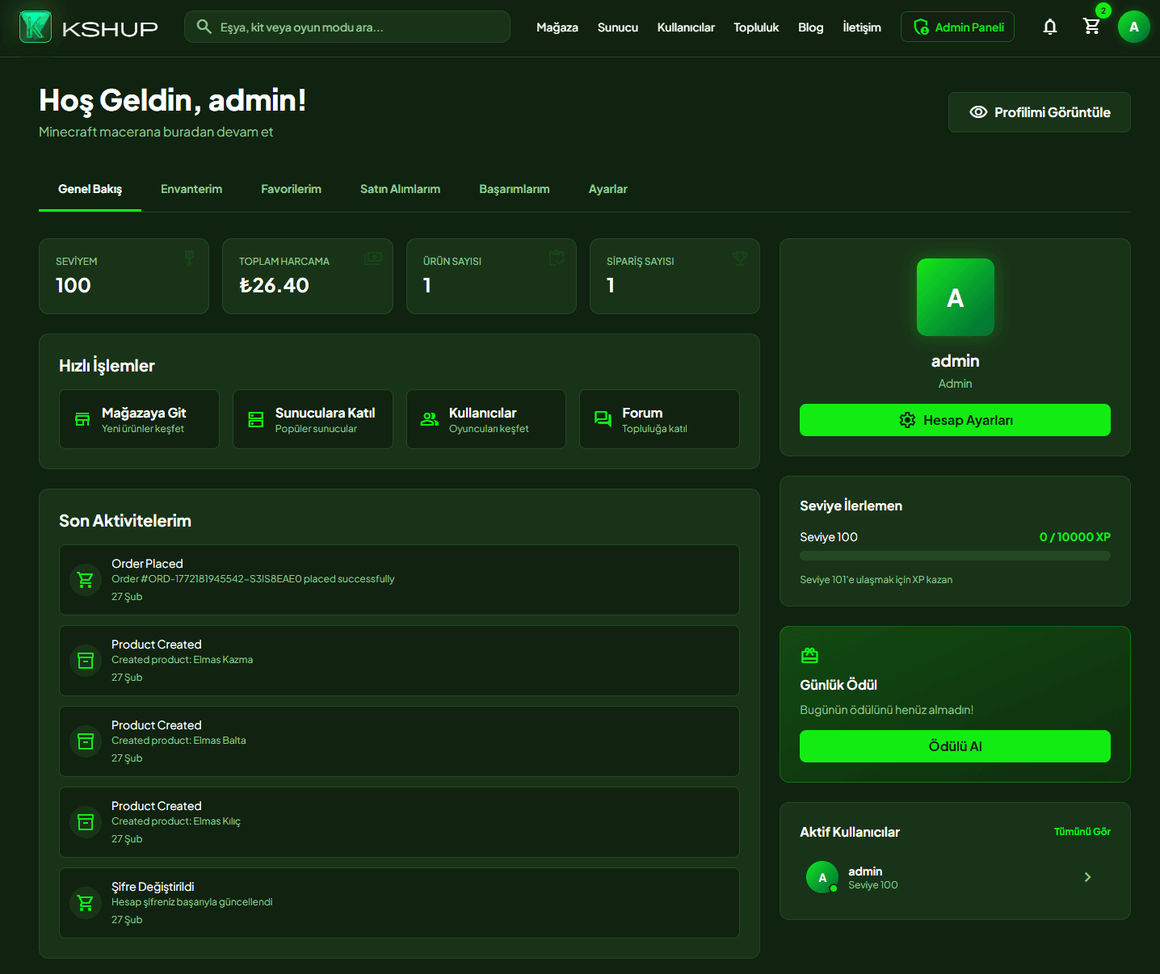Click the Tümünü Gör link
1160x974 pixels.
pos(1082,832)
